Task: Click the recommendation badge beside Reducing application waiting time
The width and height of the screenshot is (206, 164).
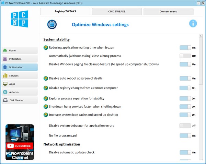Action: click(x=46, y=48)
